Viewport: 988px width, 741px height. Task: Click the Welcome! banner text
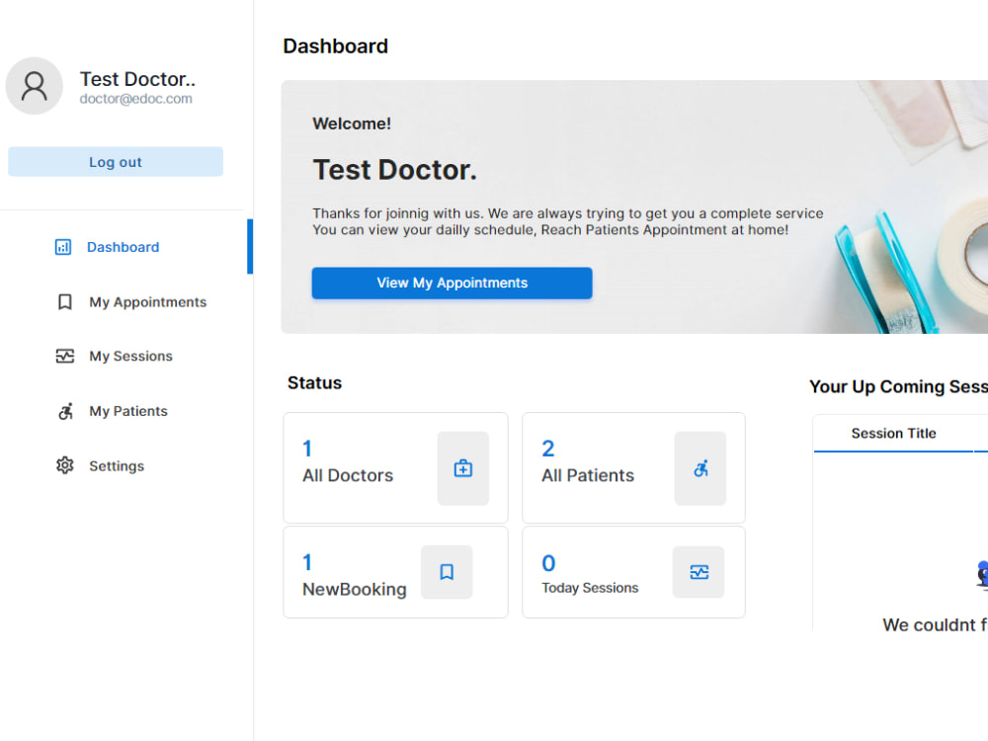pyautogui.click(x=352, y=123)
